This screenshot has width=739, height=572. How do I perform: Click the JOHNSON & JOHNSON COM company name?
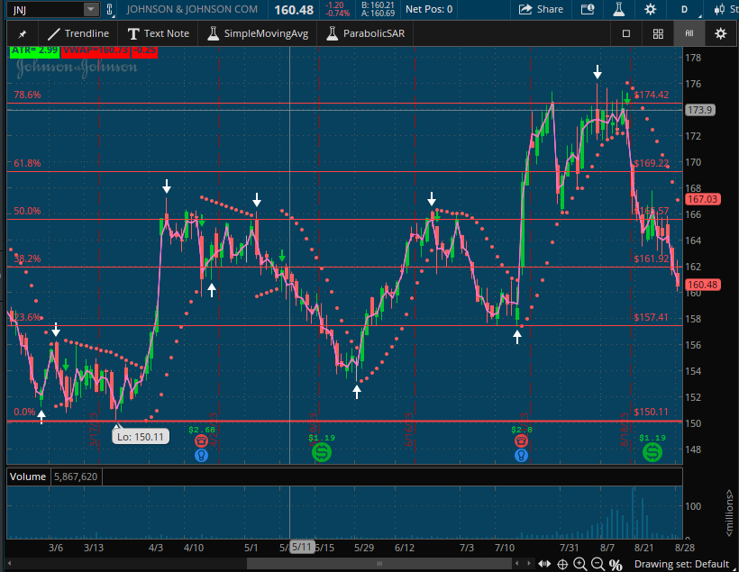click(192, 9)
